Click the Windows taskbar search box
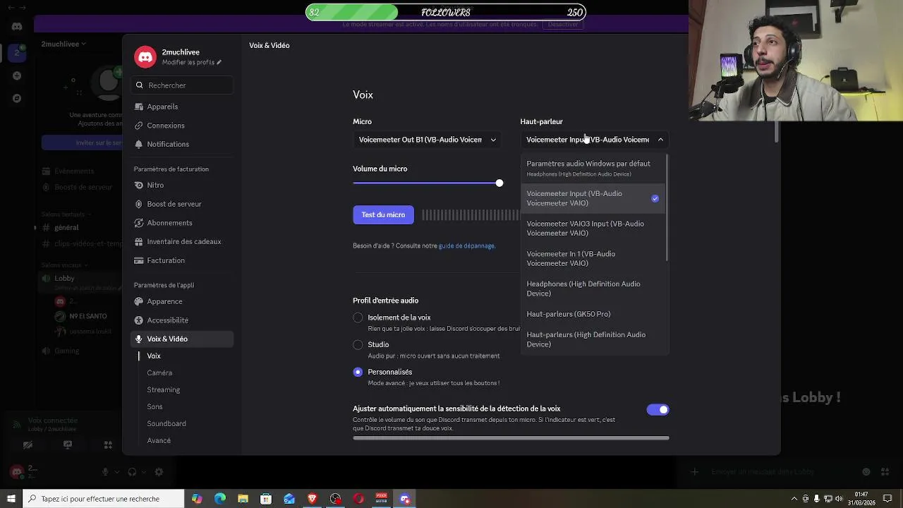 104,499
